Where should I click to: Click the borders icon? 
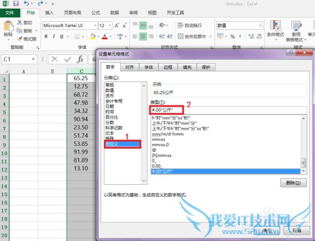coord(77,37)
